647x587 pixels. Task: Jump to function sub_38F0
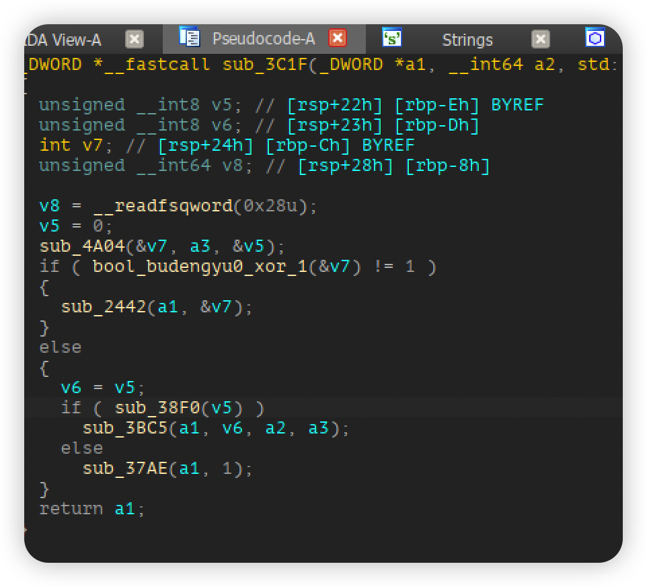click(157, 408)
